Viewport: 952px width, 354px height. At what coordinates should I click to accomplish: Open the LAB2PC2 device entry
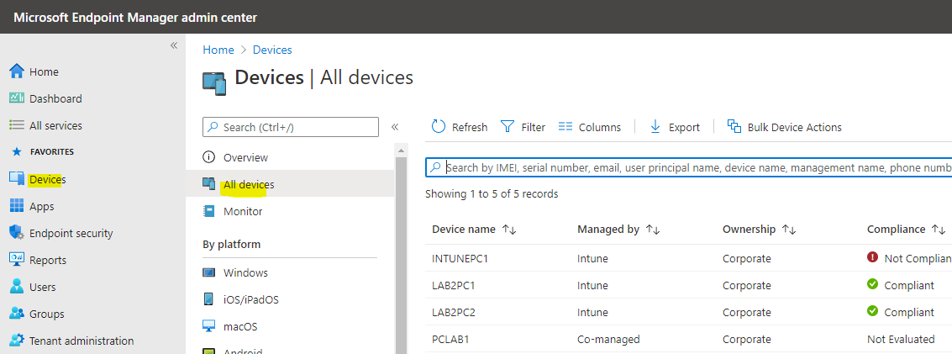(x=455, y=312)
